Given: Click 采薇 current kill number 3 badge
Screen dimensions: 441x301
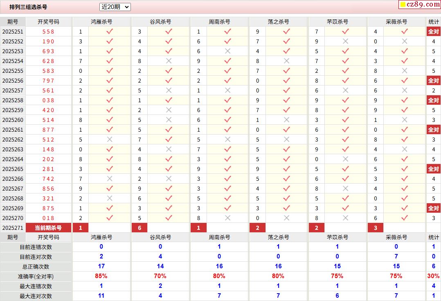Looking at the screenshot, I should [376, 228].
